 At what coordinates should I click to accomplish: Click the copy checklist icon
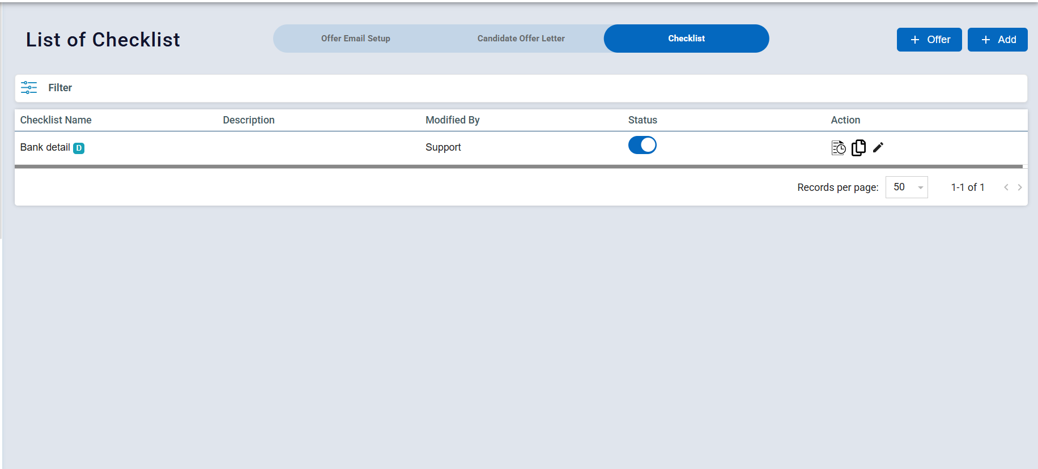tap(858, 148)
